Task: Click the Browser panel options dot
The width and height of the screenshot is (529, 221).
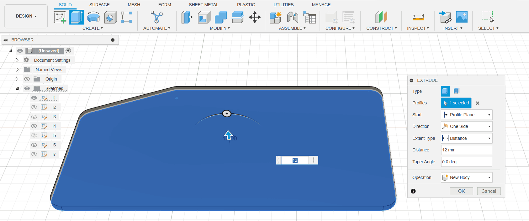Action: coord(113,40)
